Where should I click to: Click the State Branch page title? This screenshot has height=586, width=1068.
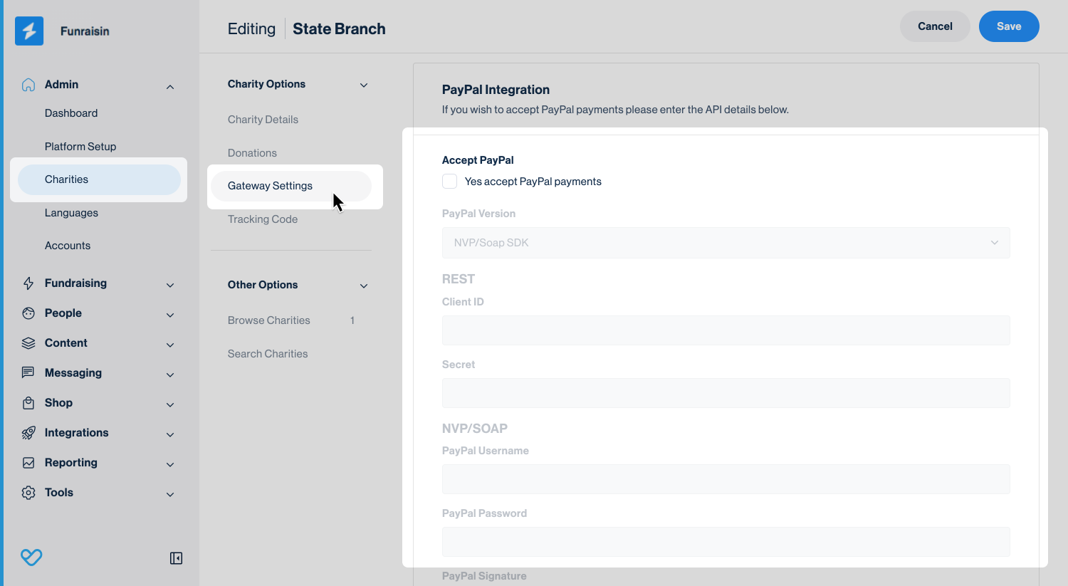coord(339,29)
